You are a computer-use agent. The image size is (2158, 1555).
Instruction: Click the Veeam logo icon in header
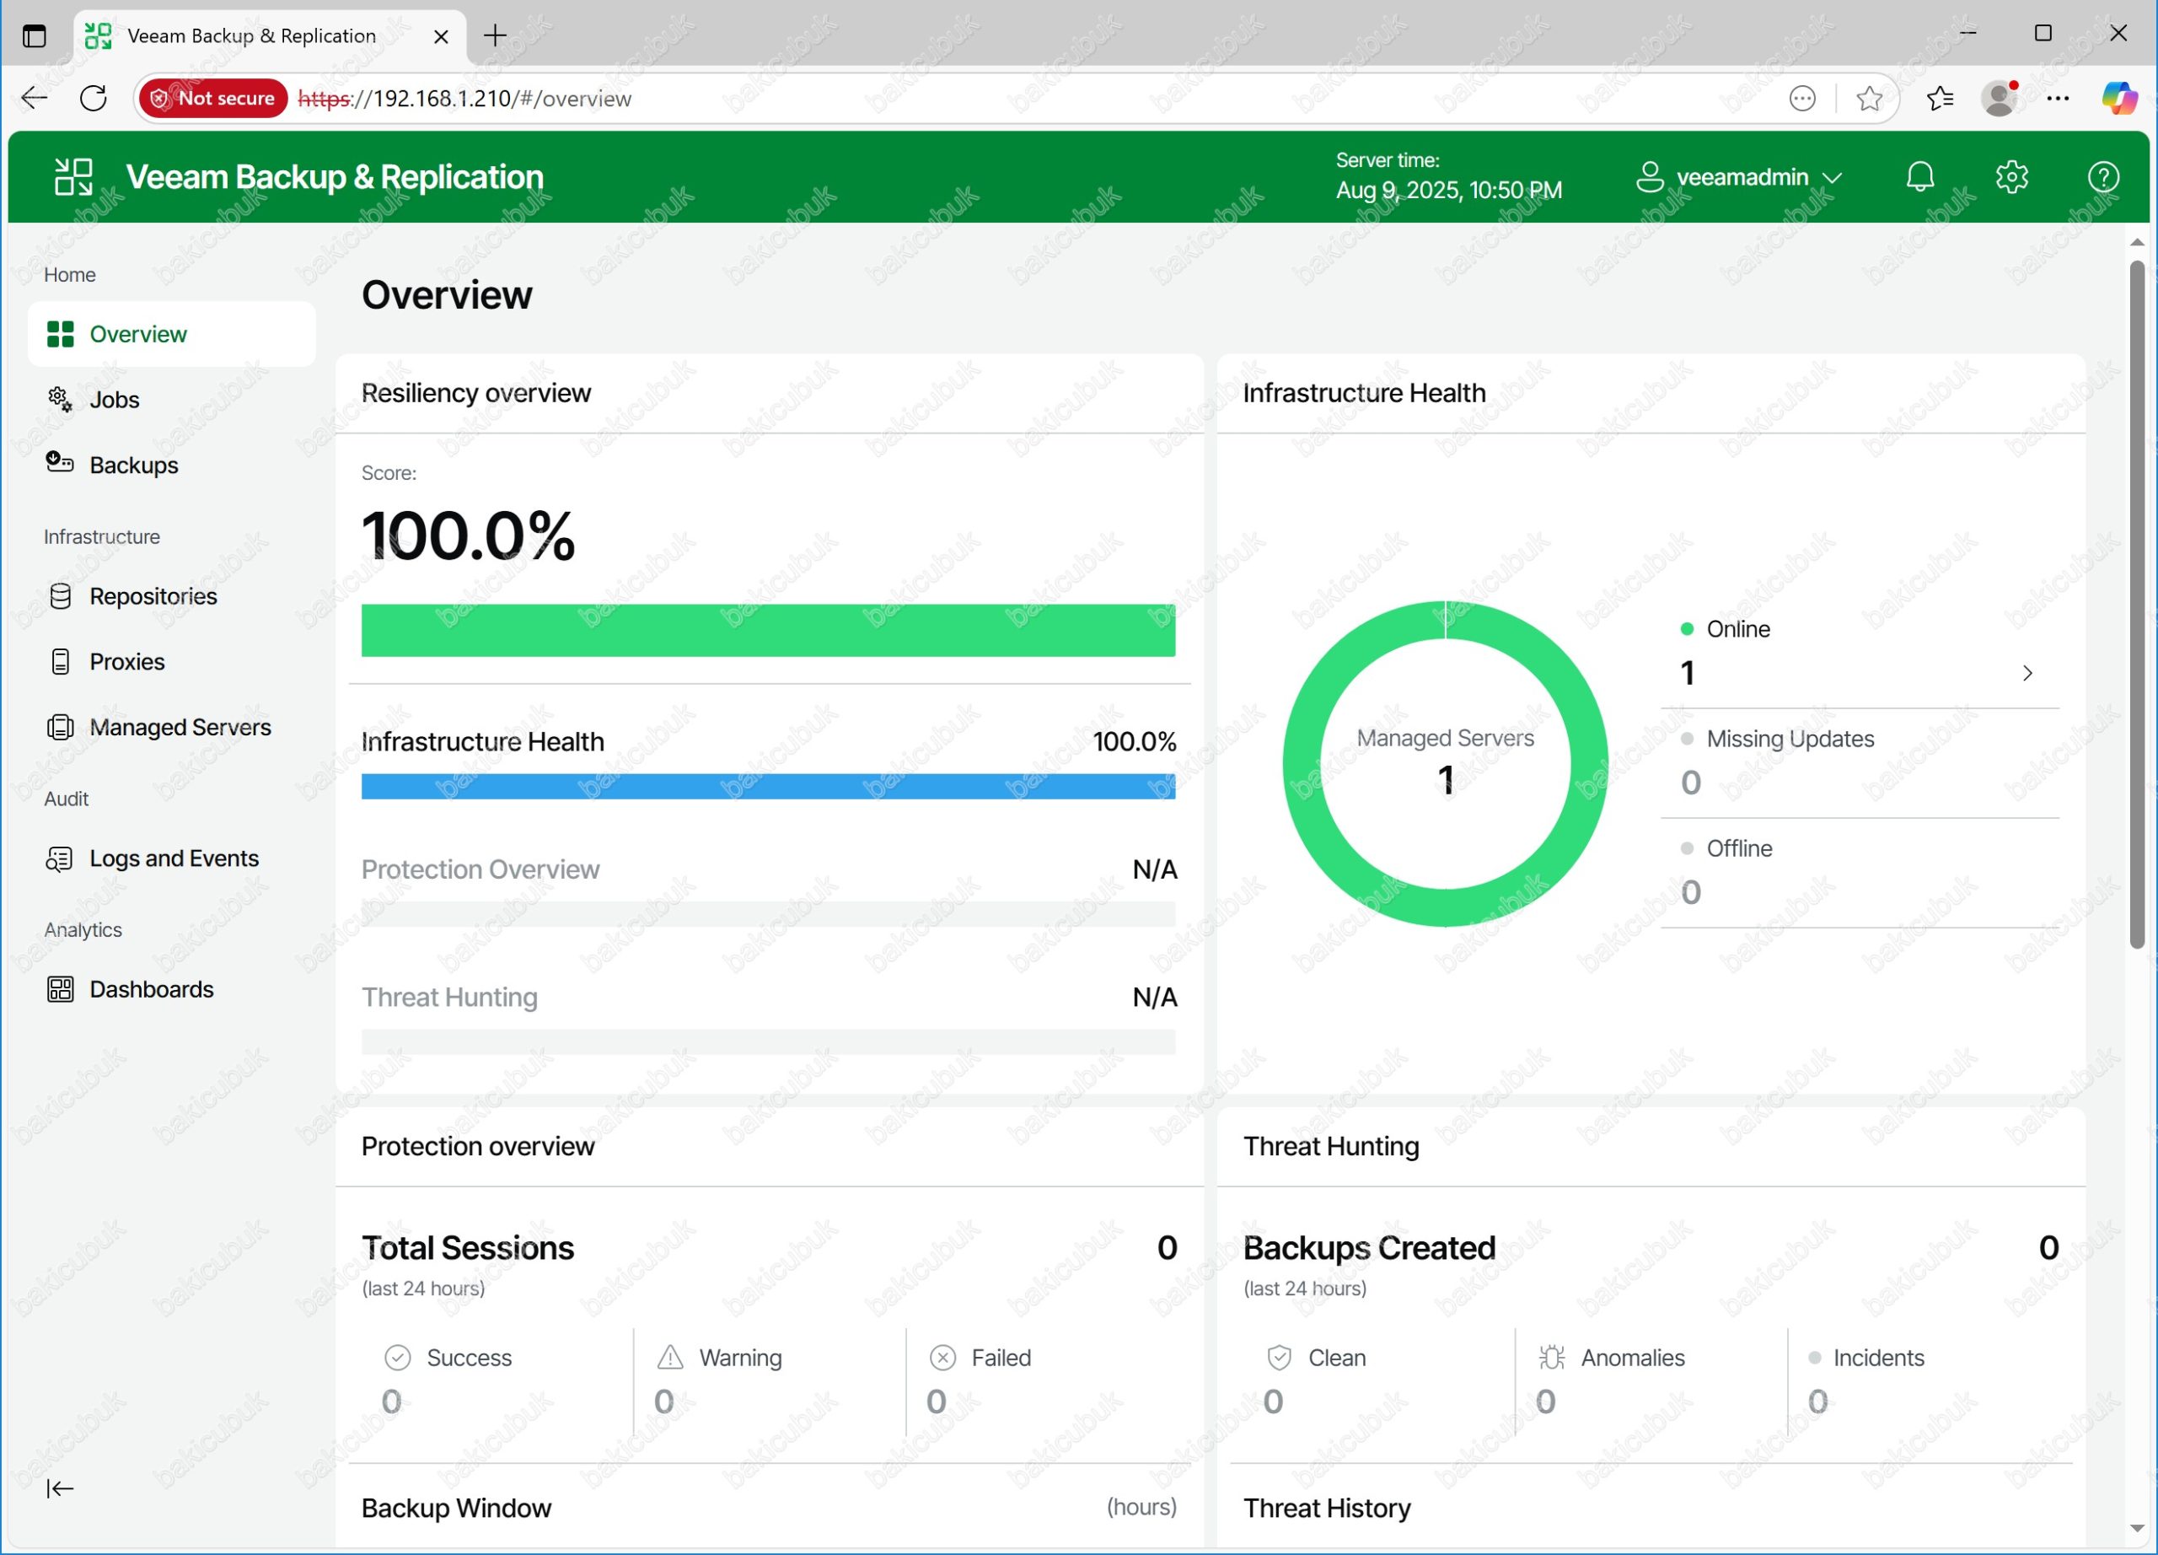coord(73,177)
